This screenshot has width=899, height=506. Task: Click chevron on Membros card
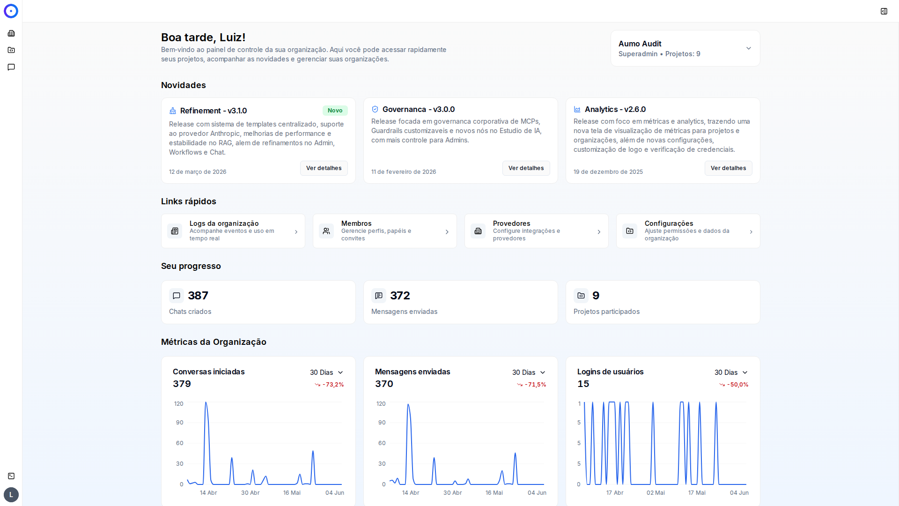[447, 232]
